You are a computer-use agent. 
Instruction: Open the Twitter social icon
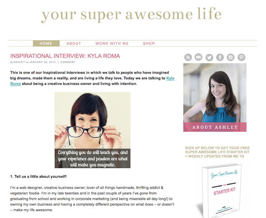point(209,58)
